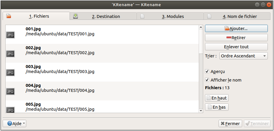
Task: Click the download icon on Destination tab
Action: [x=76, y=16]
